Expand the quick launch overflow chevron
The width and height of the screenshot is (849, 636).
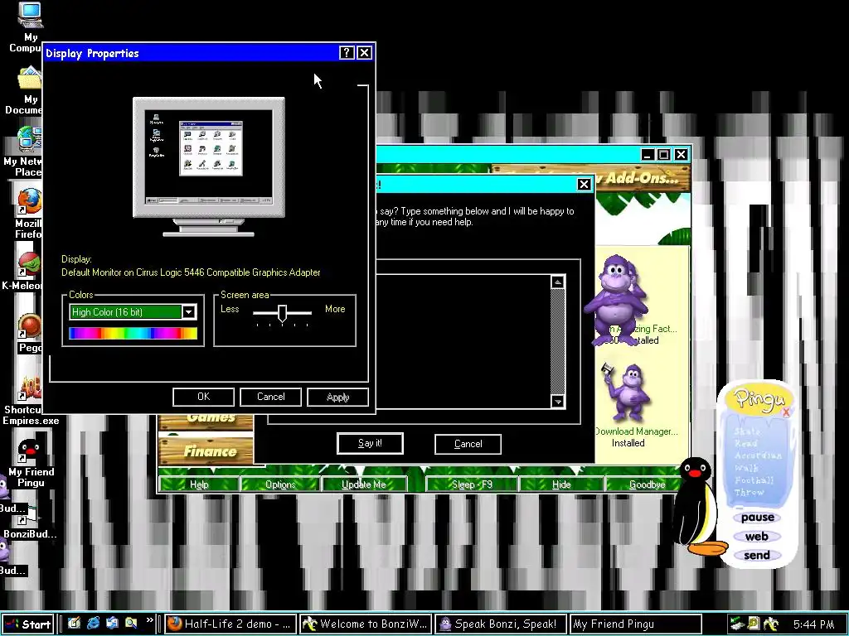pyautogui.click(x=149, y=619)
